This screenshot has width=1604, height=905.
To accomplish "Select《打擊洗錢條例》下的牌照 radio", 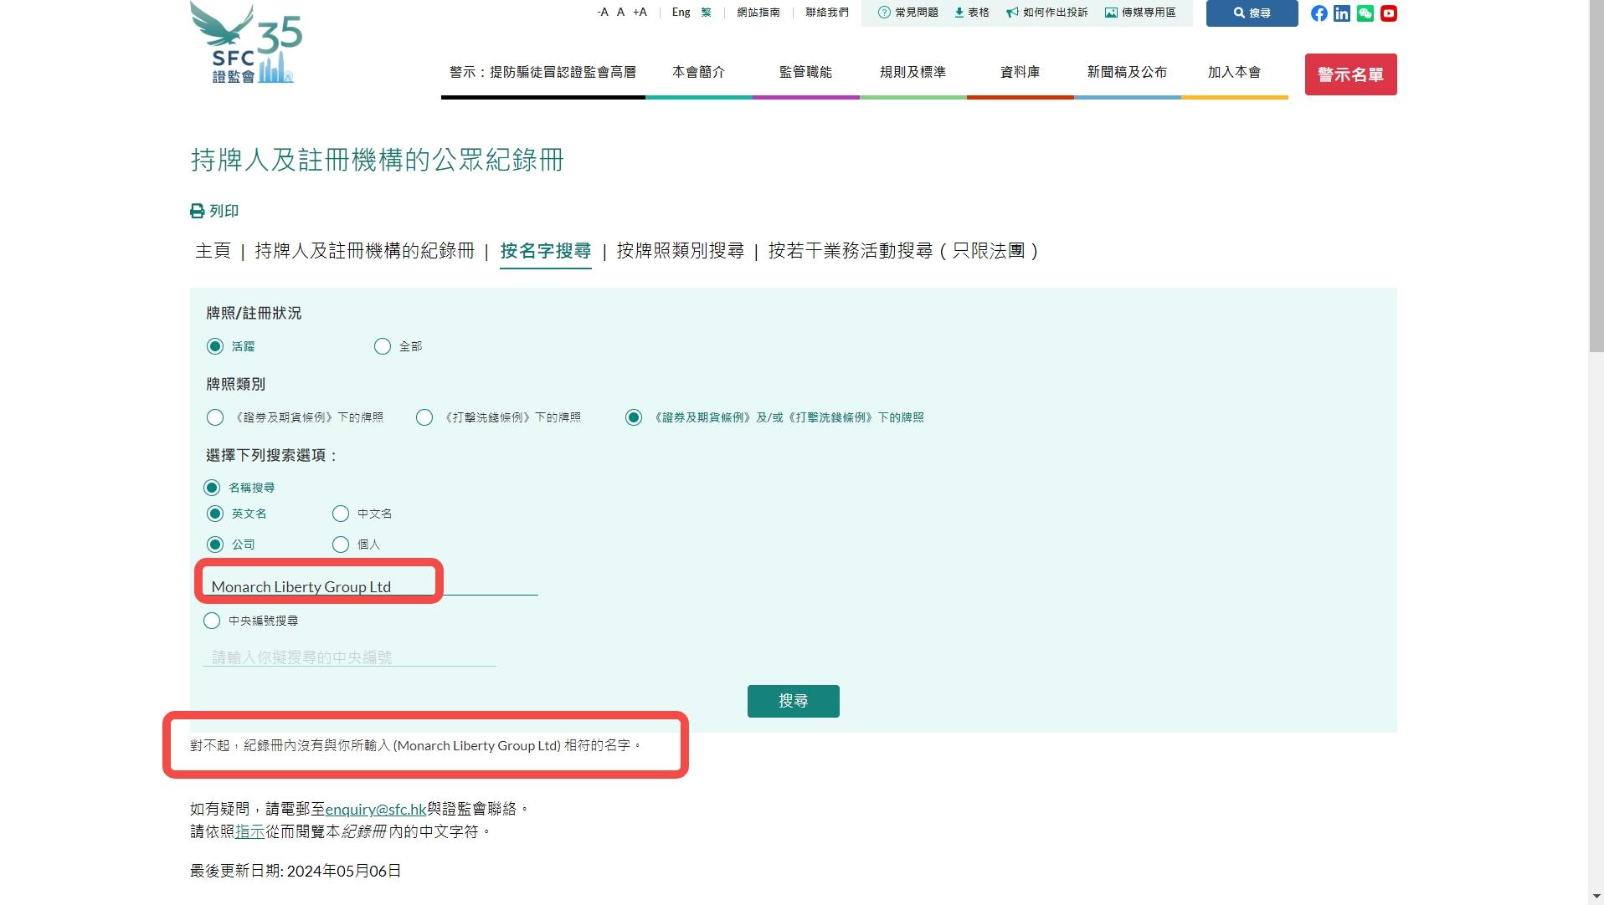I will click(x=424, y=417).
